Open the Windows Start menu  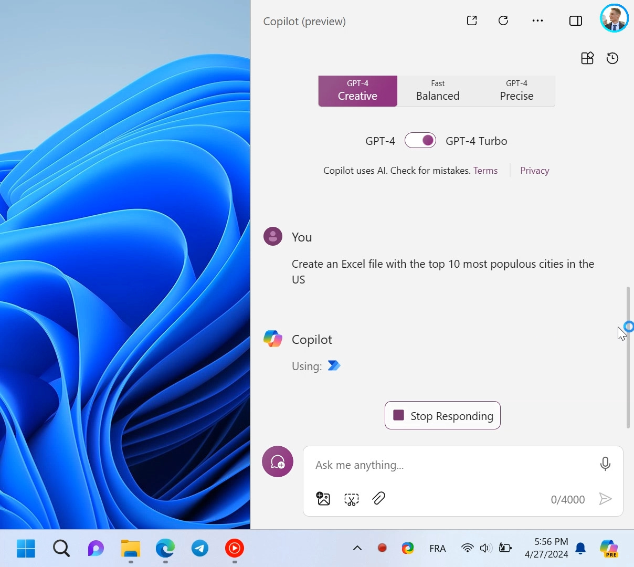click(26, 549)
